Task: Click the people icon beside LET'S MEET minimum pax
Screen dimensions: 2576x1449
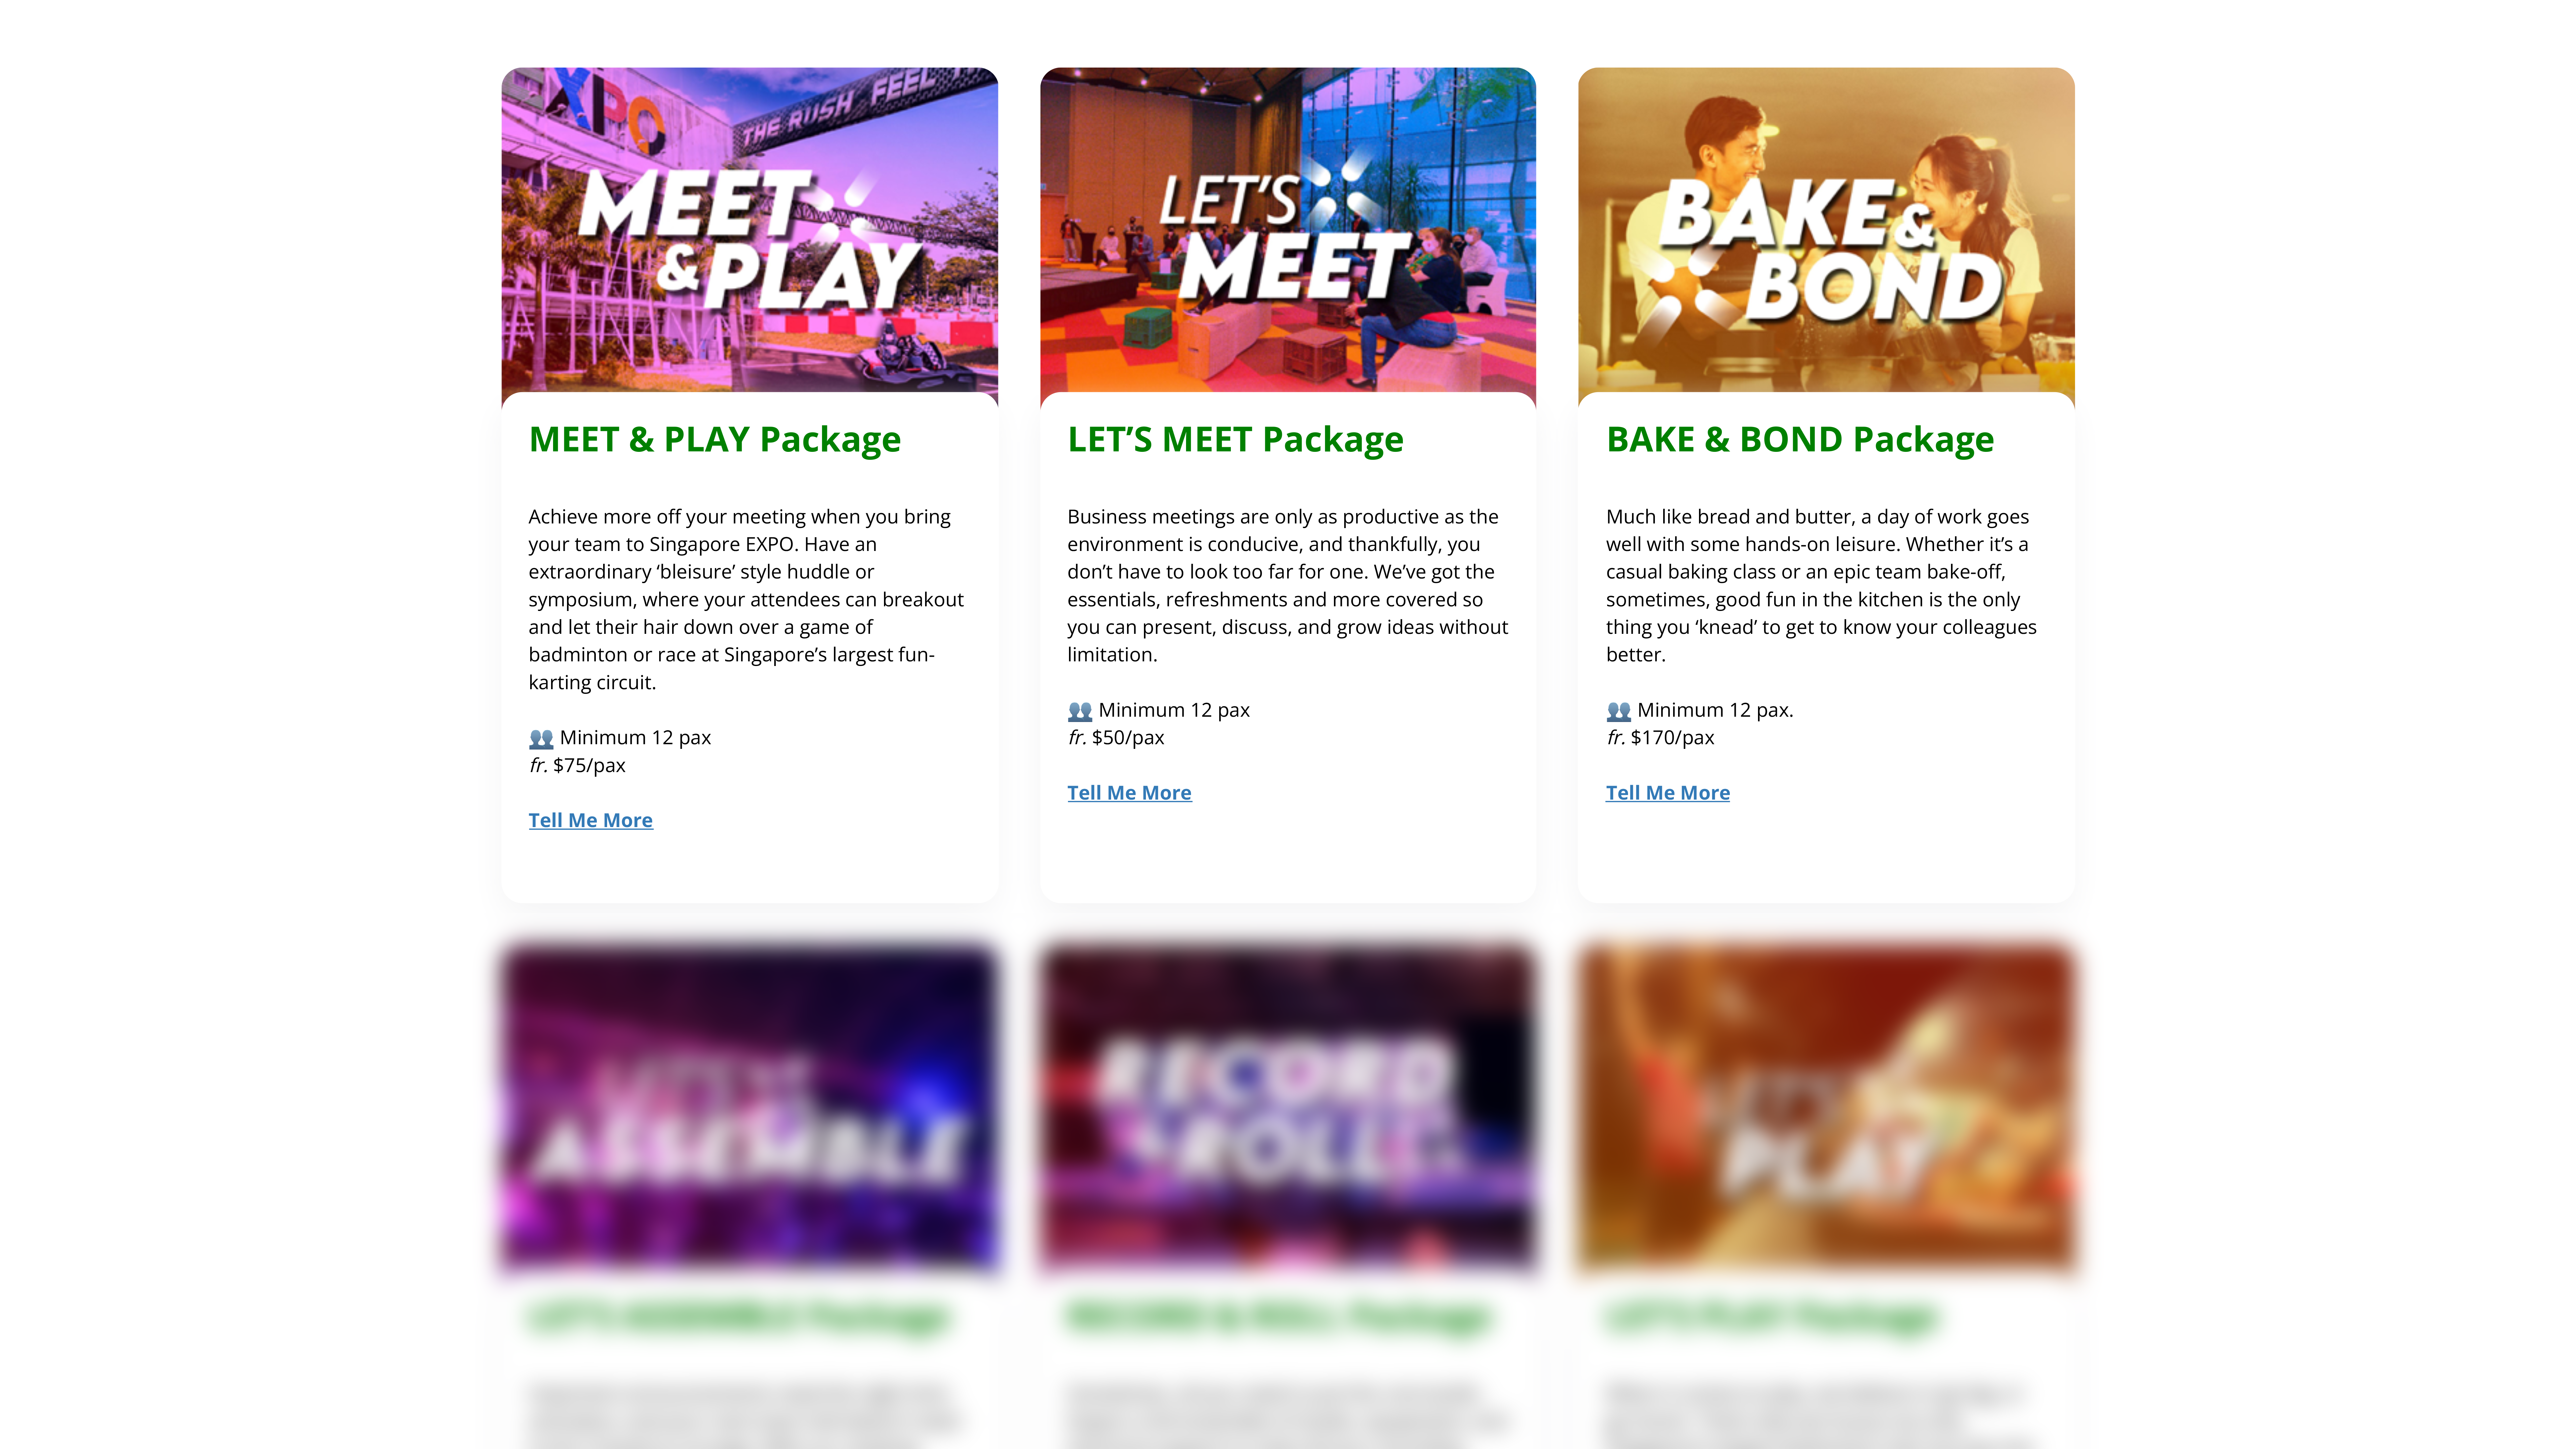Action: click(x=1080, y=711)
